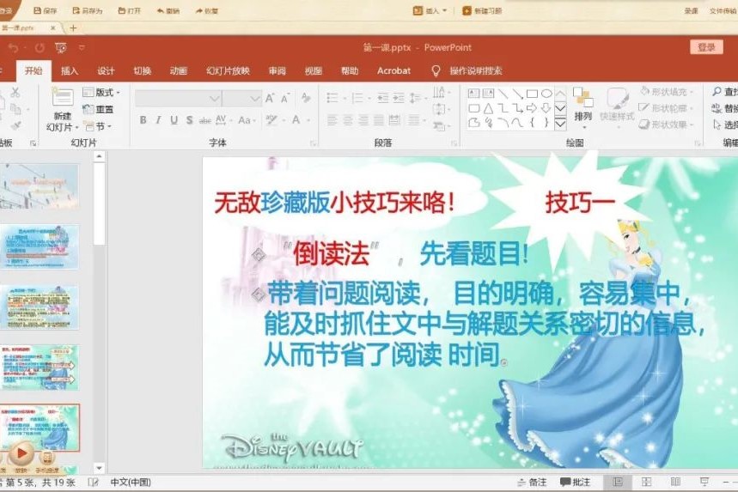Click the 批注 comments button in status bar
Image resolution: width=738 pixels, height=492 pixels.
click(x=575, y=482)
